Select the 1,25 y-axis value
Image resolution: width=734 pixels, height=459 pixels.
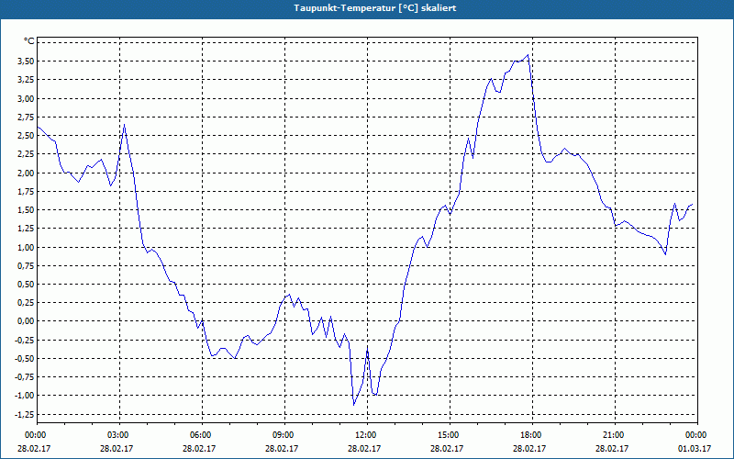[26, 229]
